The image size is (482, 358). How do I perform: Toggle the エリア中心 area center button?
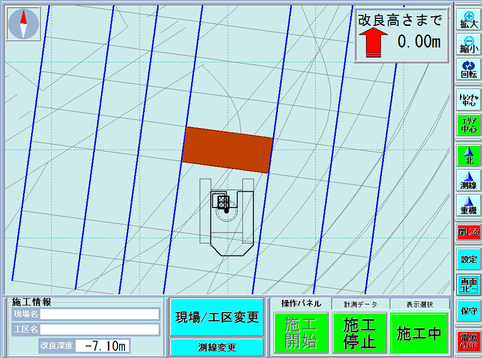point(469,125)
